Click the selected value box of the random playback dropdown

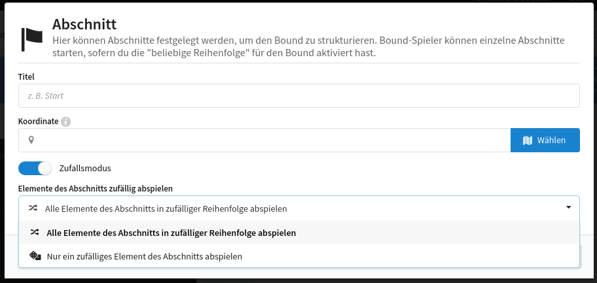[299, 208]
